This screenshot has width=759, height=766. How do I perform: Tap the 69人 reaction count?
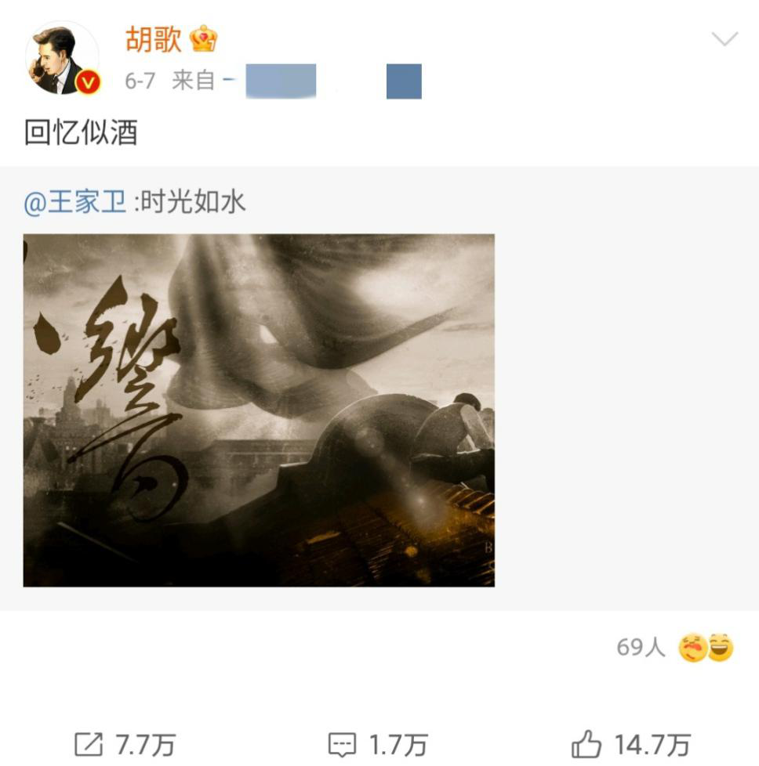coord(641,647)
